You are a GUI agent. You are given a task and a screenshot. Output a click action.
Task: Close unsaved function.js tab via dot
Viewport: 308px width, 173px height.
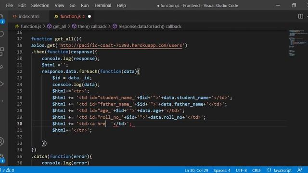point(90,16)
